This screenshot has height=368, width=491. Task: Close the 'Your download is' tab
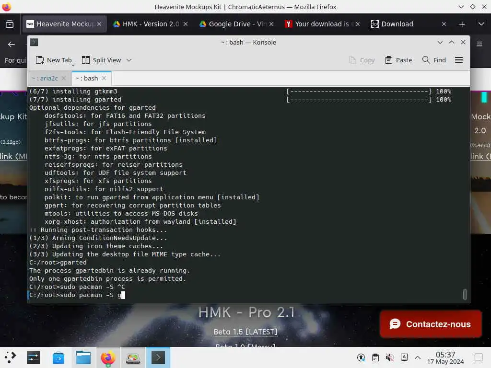pyautogui.click(x=358, y=24)
